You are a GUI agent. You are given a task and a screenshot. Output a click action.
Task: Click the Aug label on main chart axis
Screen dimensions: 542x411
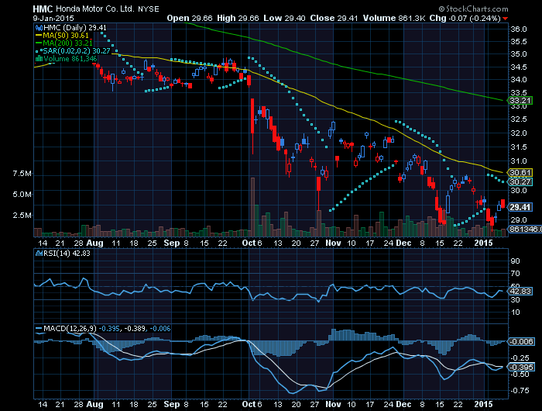point(94,243)
